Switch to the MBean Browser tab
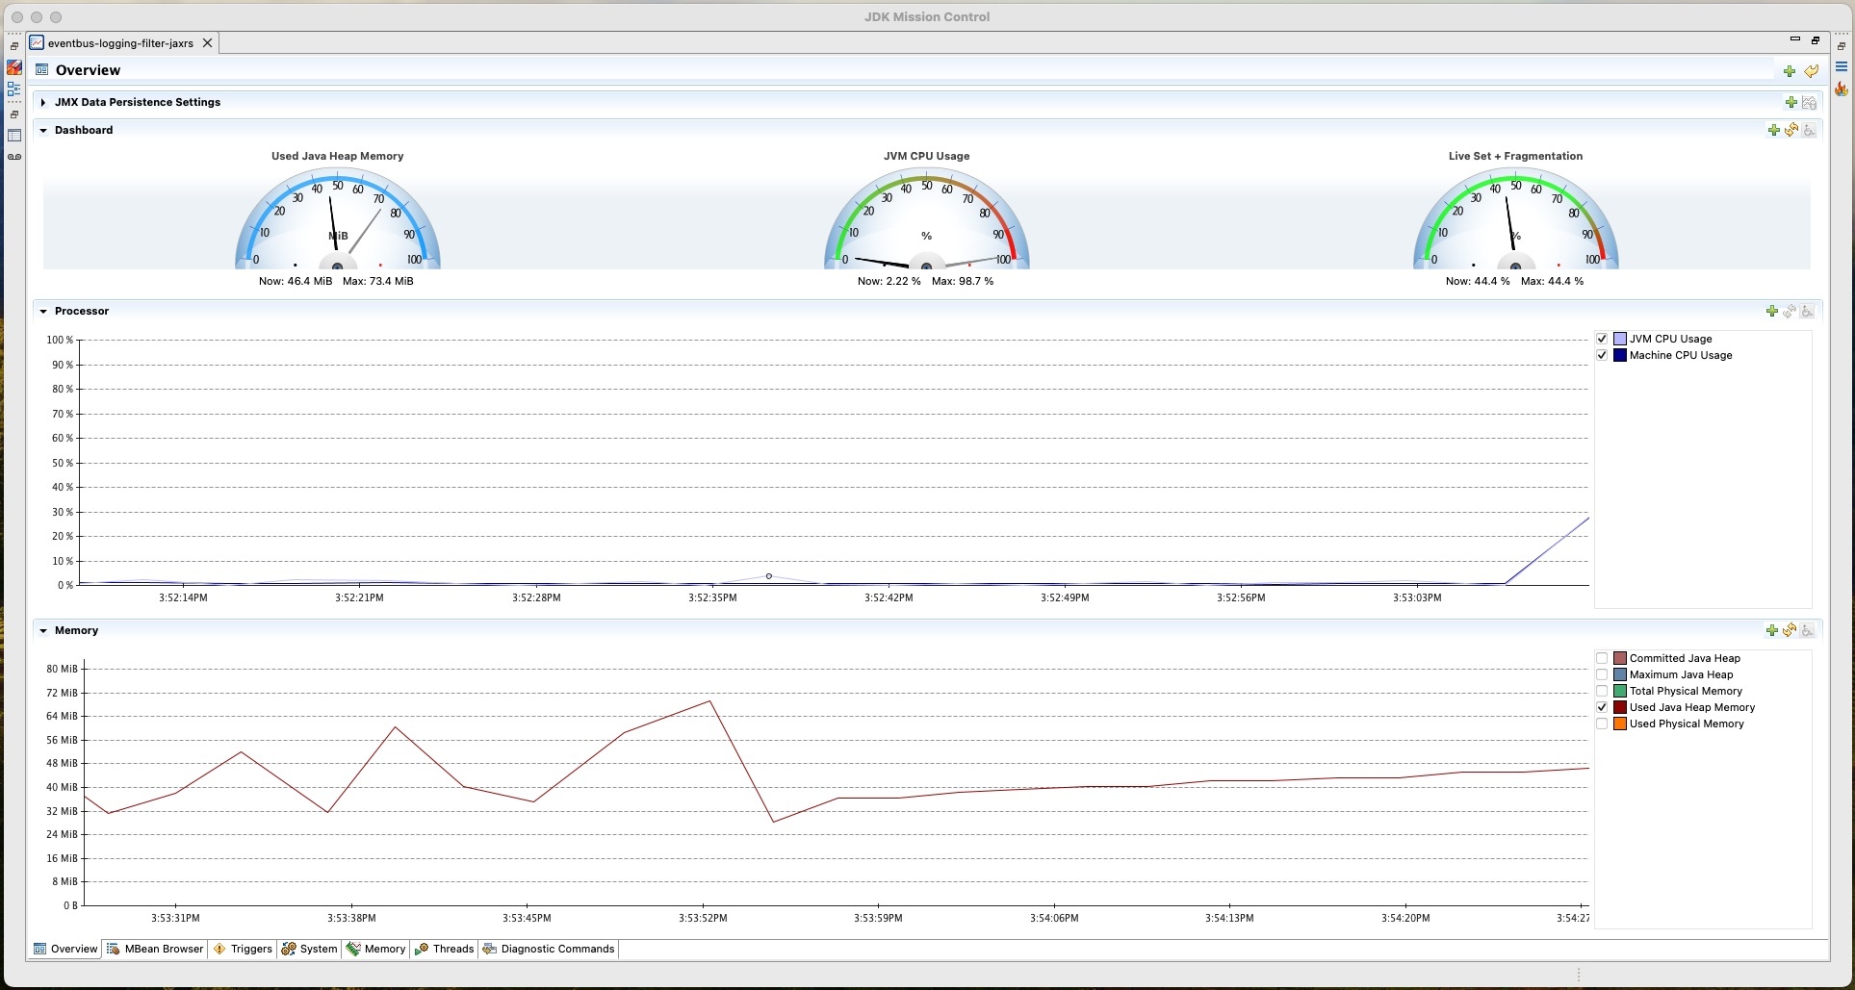The image size is (1855, 990). [x=155, y=949]
